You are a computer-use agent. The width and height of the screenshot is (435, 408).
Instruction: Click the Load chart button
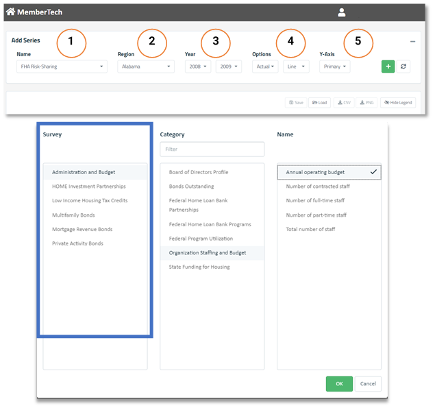tap(319, 102)
